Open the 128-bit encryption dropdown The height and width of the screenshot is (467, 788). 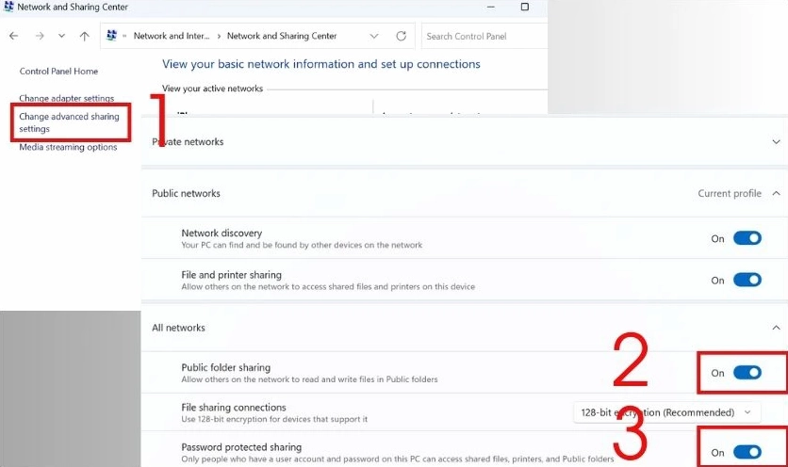[667, 412]
